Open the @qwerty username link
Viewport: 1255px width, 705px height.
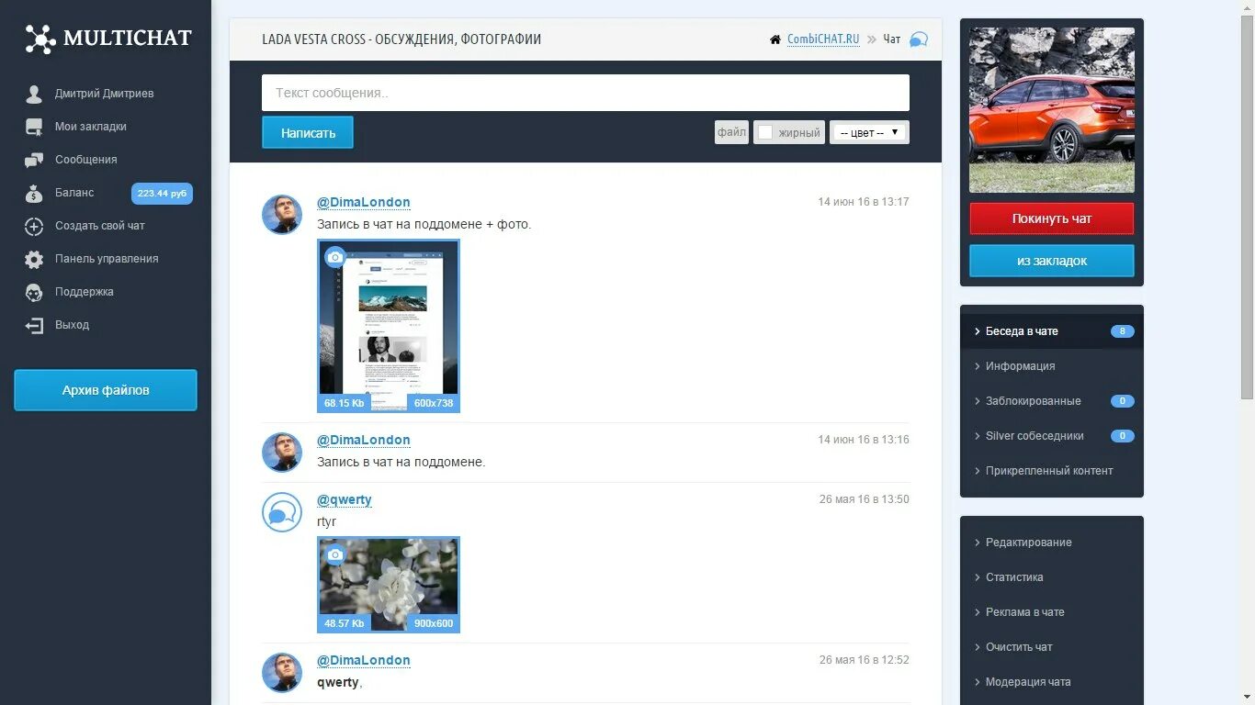(x=345, y=499)
